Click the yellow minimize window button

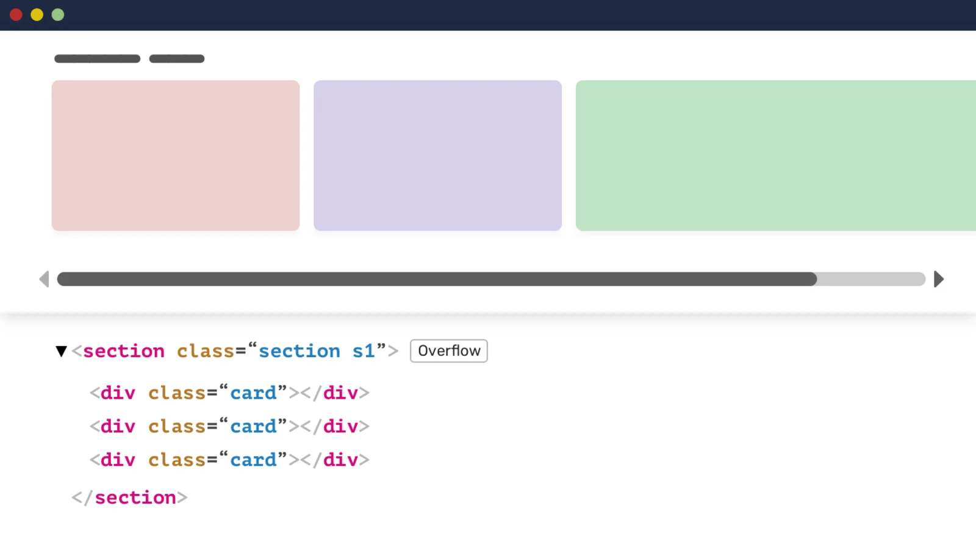click(37, 15)
